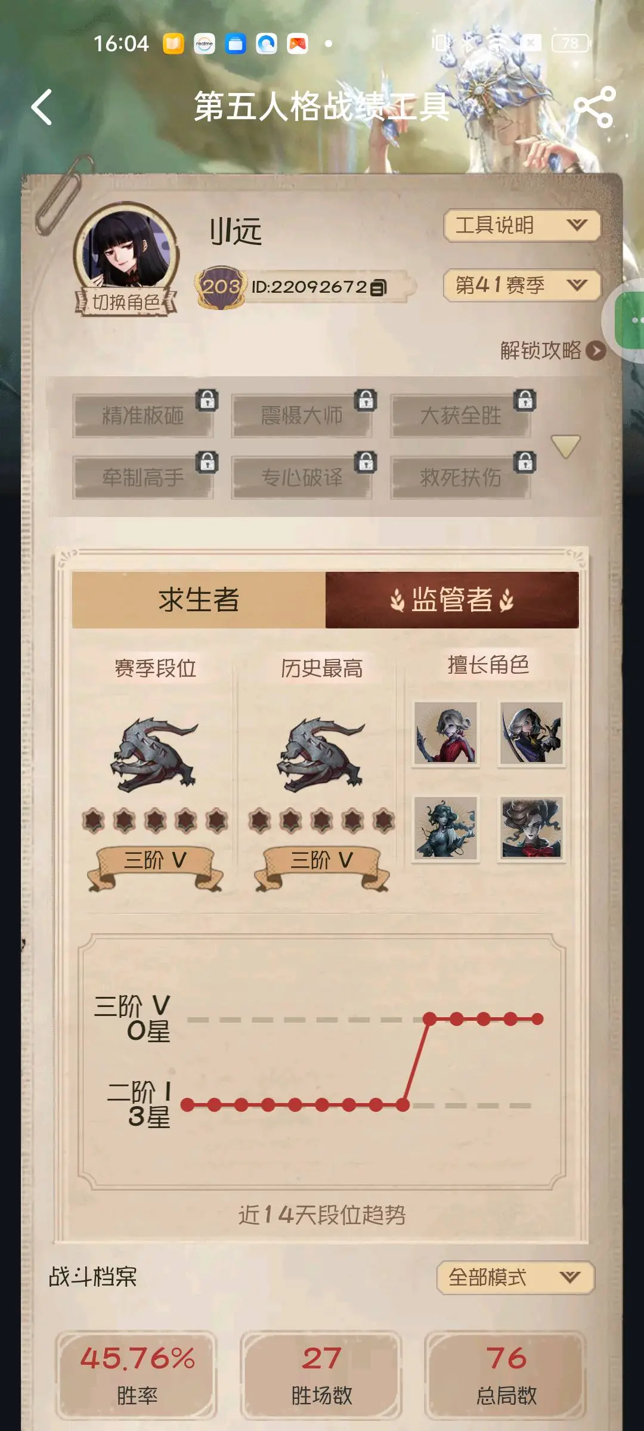This screenshot has height=1431, width=644.
Task: Select the teal-haired hunter character thumbnail
Action: (445, 828)
